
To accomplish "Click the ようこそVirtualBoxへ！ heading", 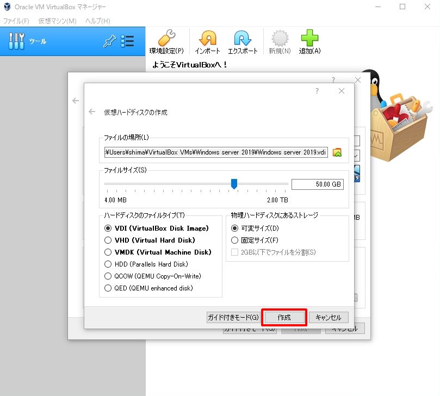I will pos(189,65).
